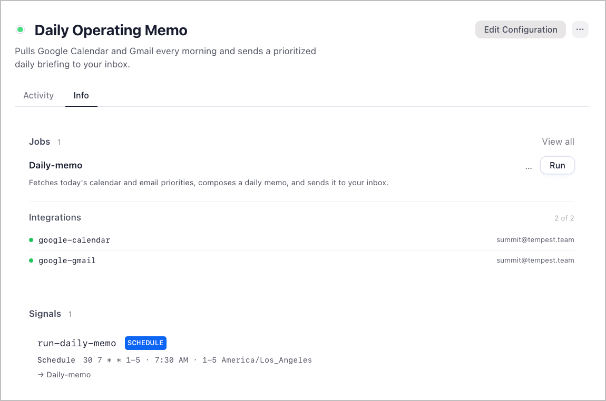The image size is (606, 401).
Task: Click the Daily Operating Memo title
Action: pos(111,30)
